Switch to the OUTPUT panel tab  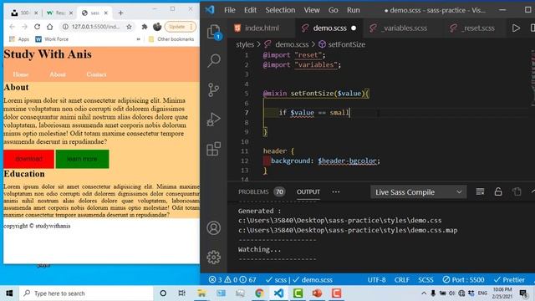[x=308, y=191]
